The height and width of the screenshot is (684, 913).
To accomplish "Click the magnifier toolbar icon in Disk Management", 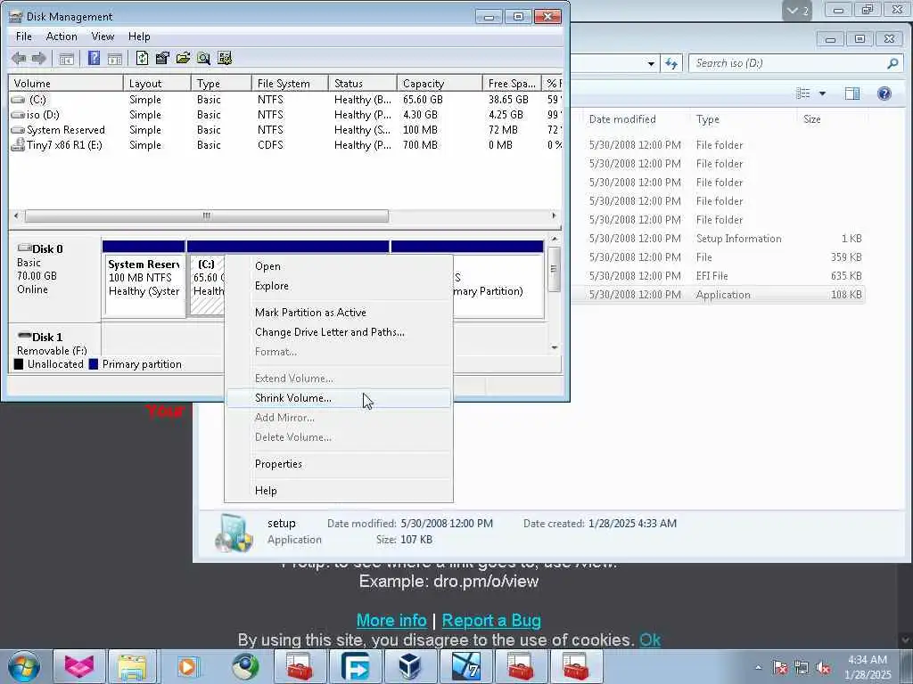I will tap(204, 58).
